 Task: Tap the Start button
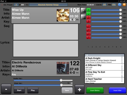click(19, 90)
